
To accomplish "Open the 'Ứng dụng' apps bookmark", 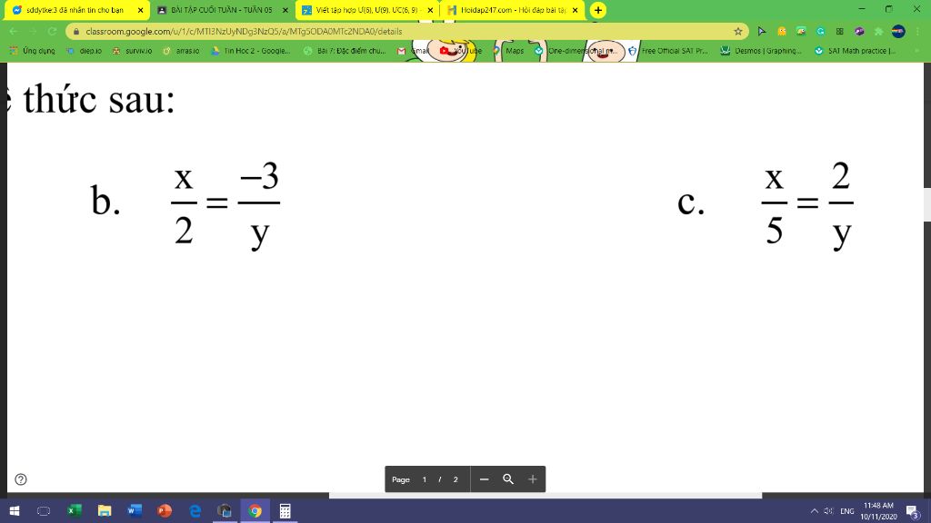I will click(32, 51).
